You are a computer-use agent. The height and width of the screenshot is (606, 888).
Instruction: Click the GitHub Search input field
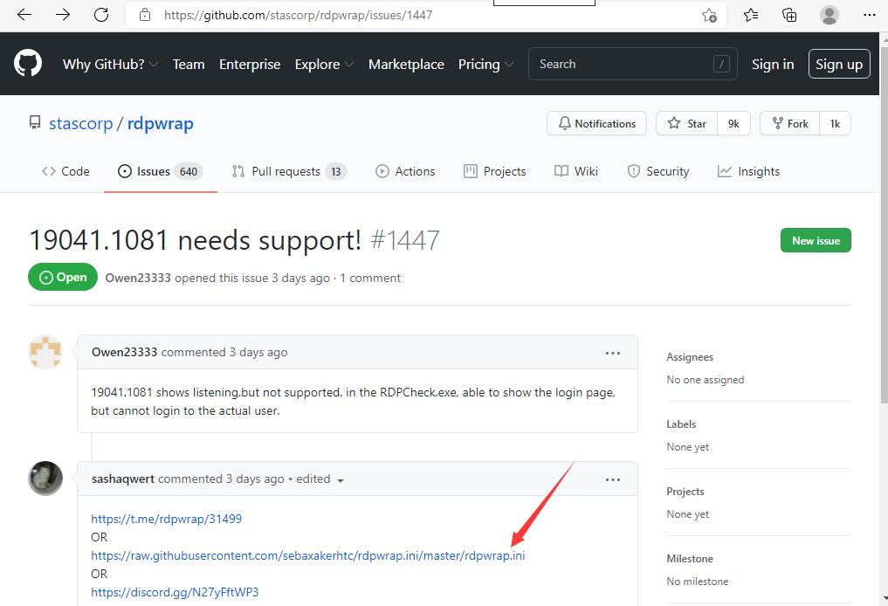(x=632, y=64)
